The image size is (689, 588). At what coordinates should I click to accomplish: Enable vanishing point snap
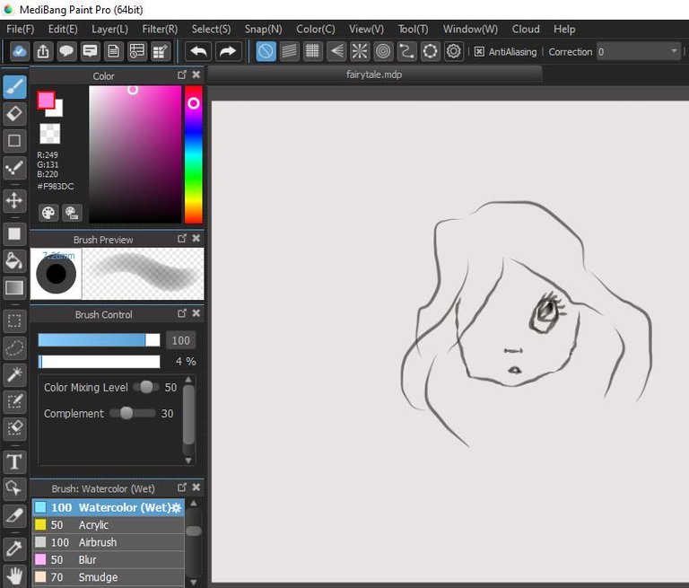tap(336, 51)
